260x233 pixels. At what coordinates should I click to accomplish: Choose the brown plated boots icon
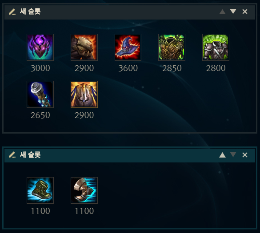(x=84, y=190)
